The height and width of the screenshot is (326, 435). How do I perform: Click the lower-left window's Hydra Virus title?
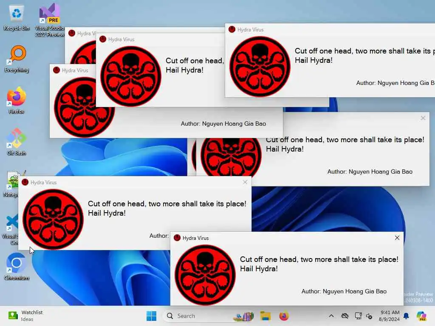point(44,183)
